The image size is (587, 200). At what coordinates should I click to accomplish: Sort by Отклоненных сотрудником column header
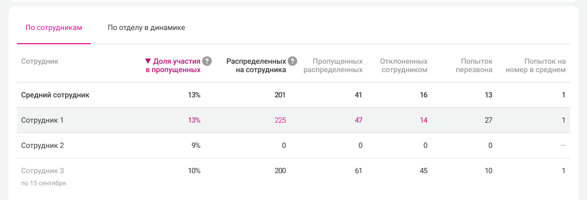coord(403,65)
